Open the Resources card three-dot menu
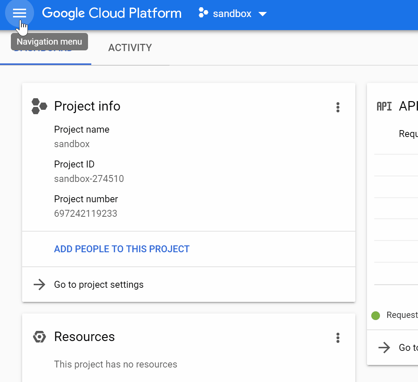The image size is (418, 382). coord(338,337)
